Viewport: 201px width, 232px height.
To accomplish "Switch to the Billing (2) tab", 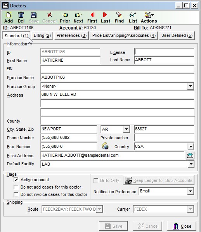I will click(42, 36).
